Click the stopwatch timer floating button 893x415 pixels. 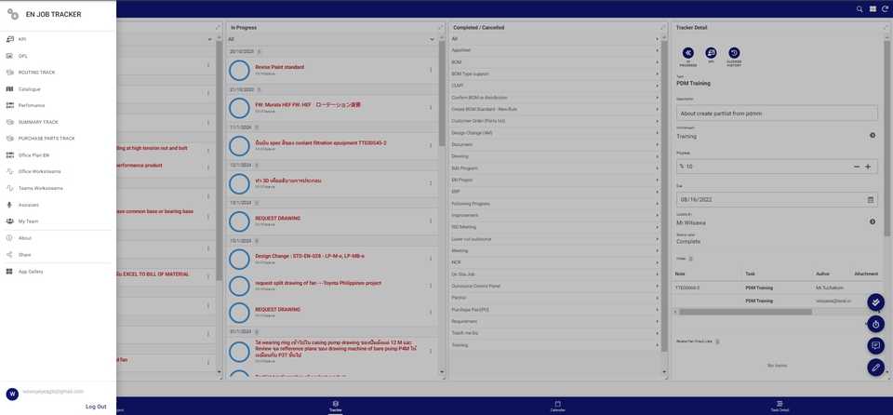pyautogui.click(x=876, y=324)
